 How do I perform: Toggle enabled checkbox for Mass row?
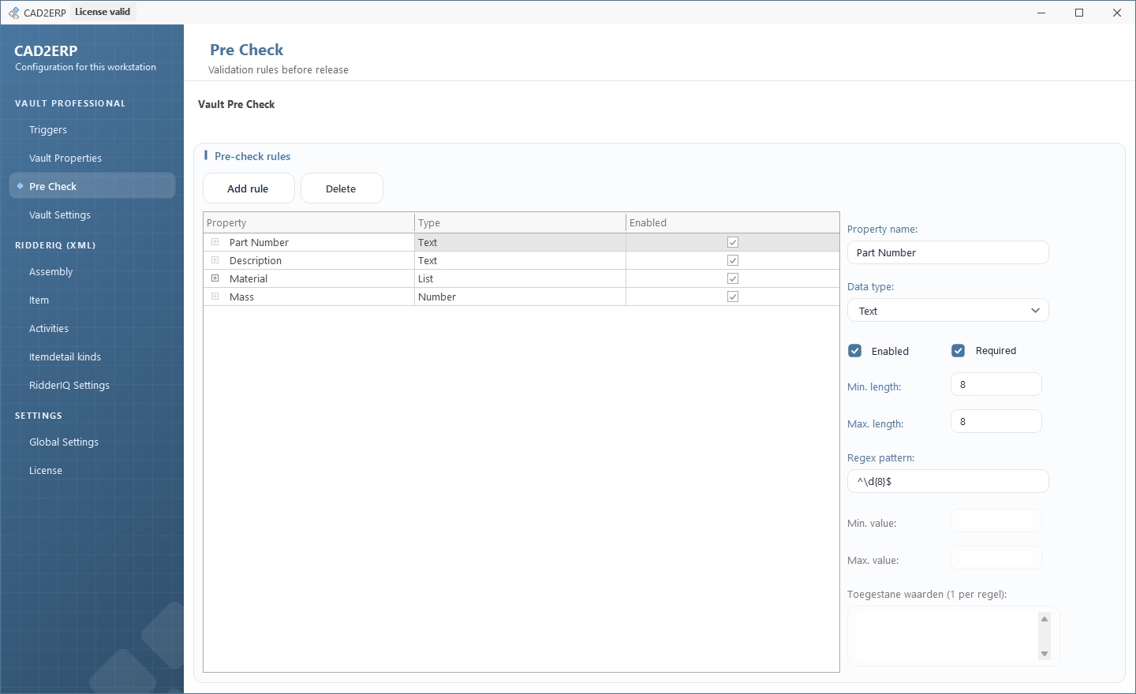(733, 297)
